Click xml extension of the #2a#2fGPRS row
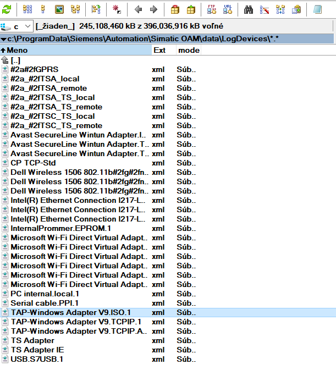Screen dimensions: 336x381 (158, 69)
